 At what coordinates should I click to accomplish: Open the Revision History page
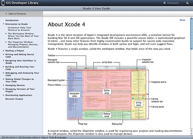(x=14, y=99)
